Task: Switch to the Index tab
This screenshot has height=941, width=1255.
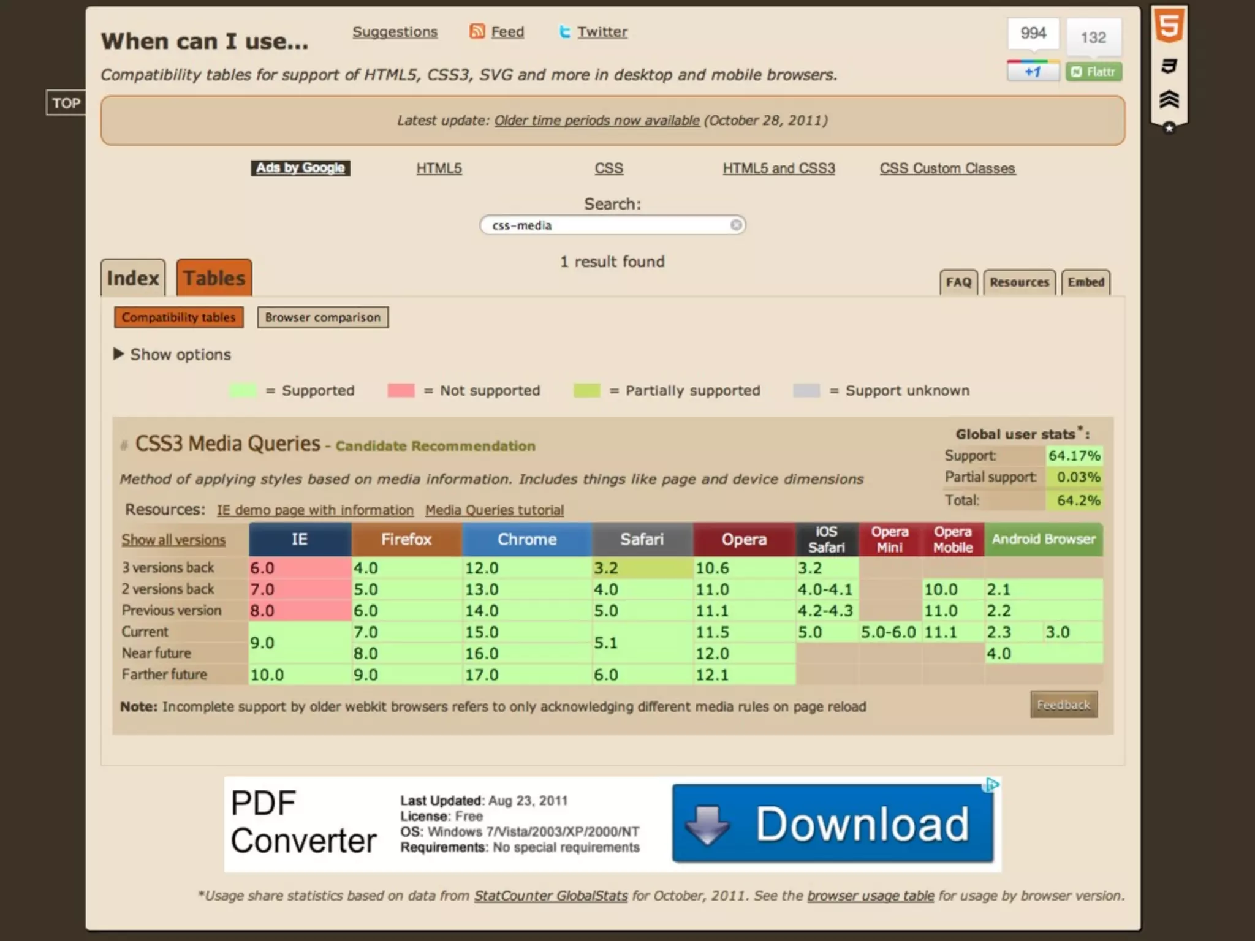Action: point(132,278)
